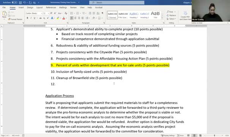The height and width of the screenshot is (137, 230).
Task: Switch to the Layout tab
Action: [39, 7]
